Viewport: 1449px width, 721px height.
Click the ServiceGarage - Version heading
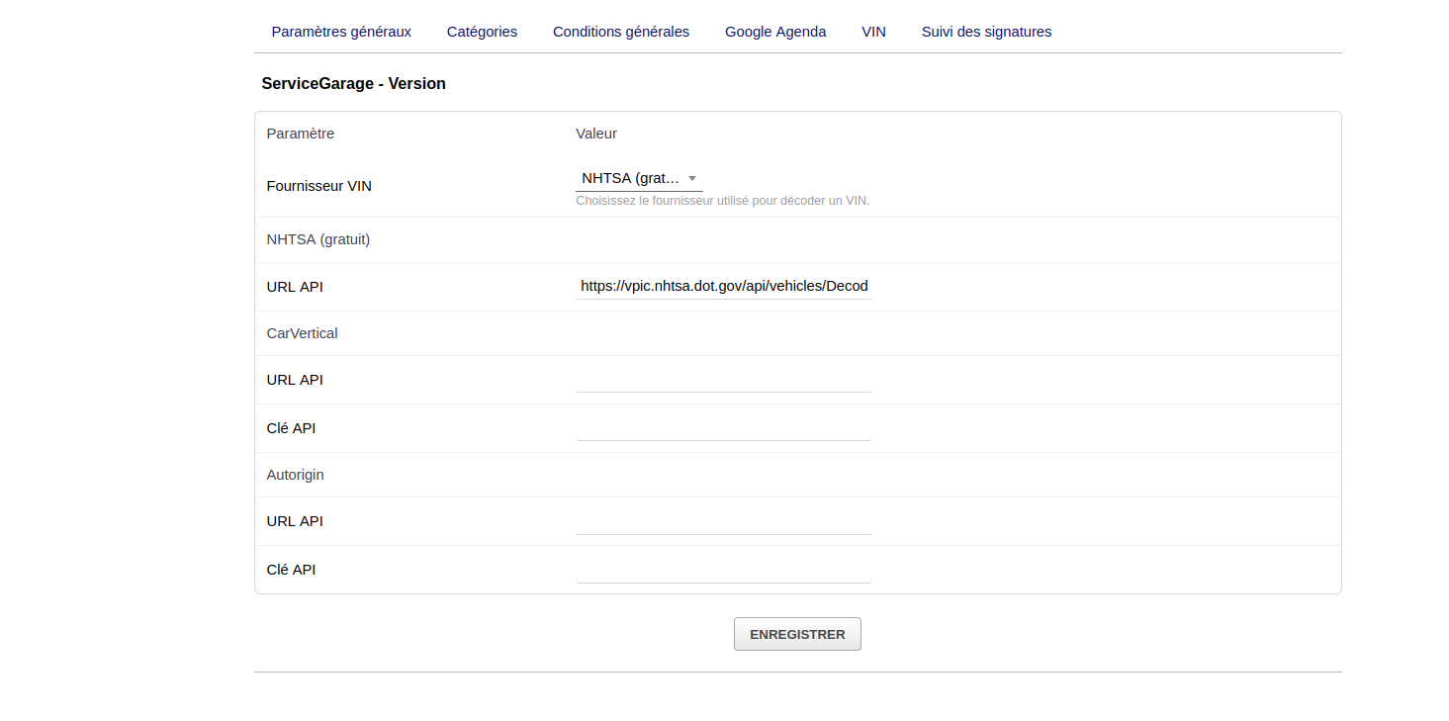coord(353,84)
